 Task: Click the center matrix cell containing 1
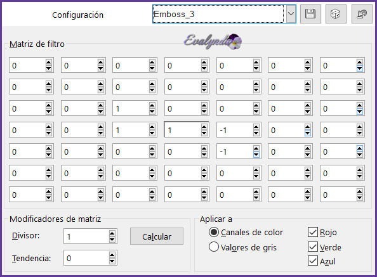[x=183, y=130]
